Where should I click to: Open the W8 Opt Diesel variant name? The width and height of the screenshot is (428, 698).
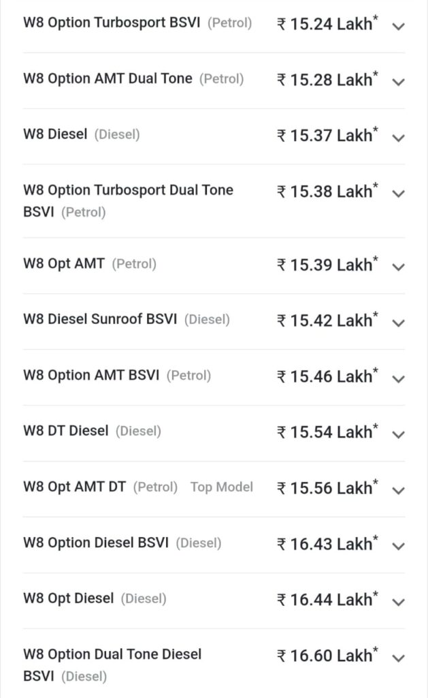pyautogui.click(x=68, y=598)
